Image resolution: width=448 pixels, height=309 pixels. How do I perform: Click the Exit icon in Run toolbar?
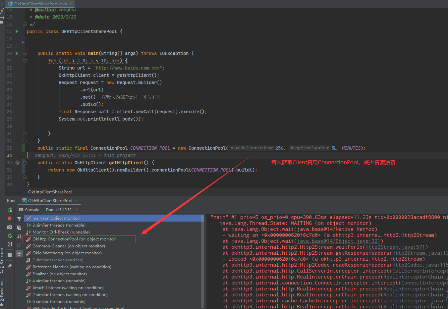pos(10,244)
